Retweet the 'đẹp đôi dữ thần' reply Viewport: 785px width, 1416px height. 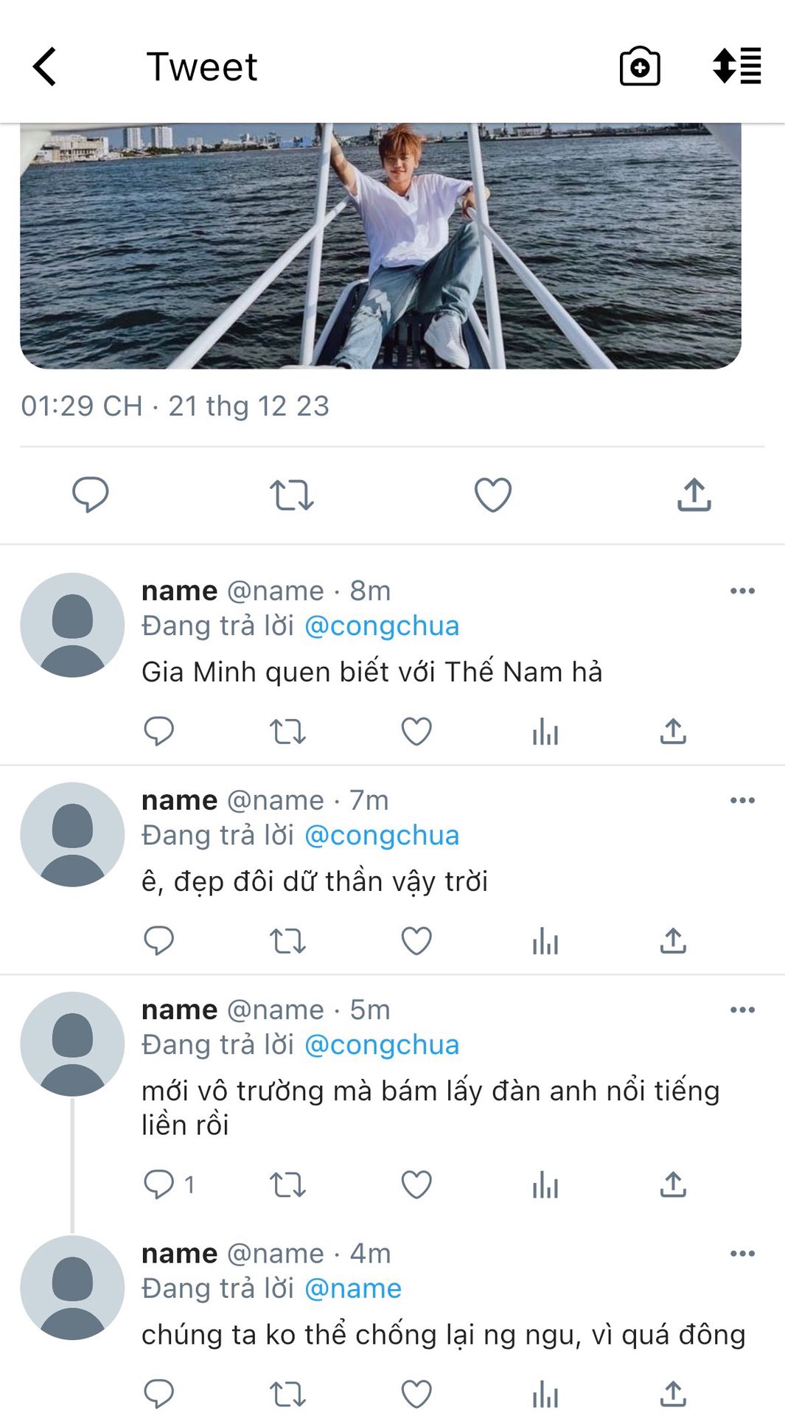(x=287, y=941)
